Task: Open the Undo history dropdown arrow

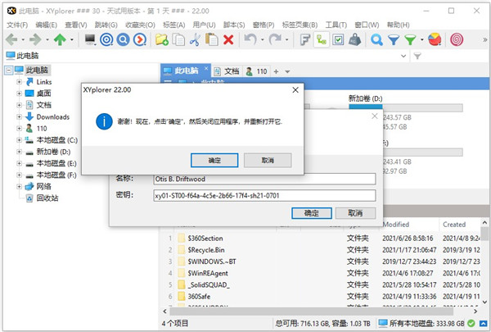Action: (262, 40)
